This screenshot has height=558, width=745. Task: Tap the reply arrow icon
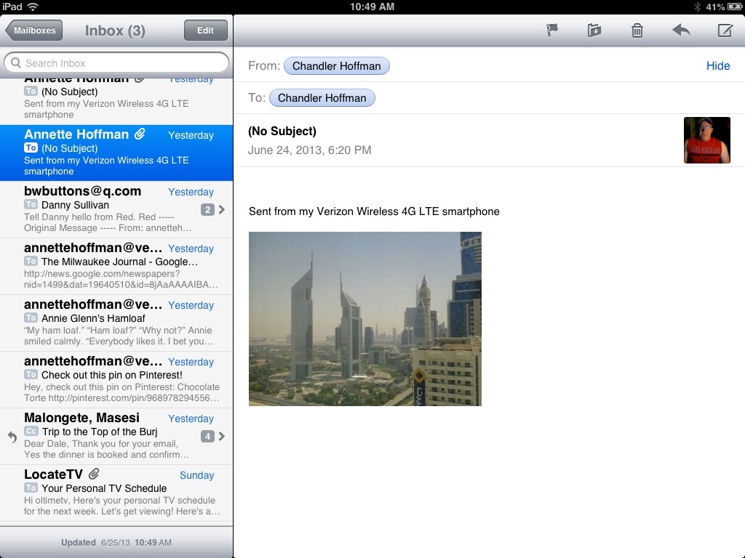[681, 31]
